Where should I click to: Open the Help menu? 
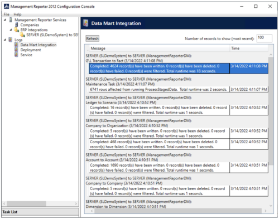tap(17, 14)
